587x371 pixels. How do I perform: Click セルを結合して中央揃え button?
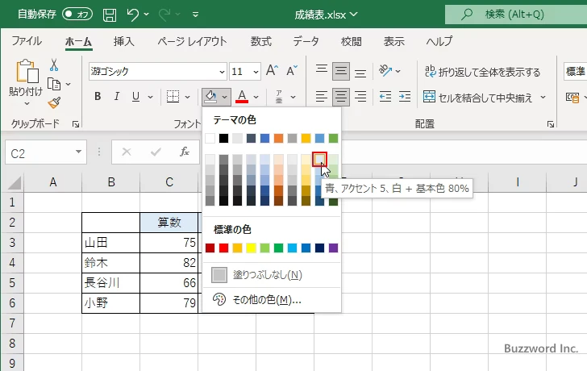(478, 98)
